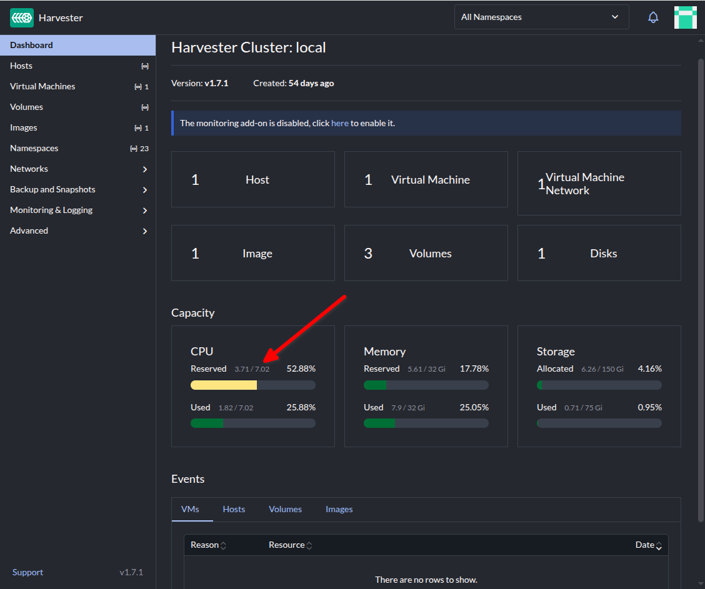Viewport: 705px width, 589px height.
Task: Switch to the Hosts events tab
Action: coord(234,509)
